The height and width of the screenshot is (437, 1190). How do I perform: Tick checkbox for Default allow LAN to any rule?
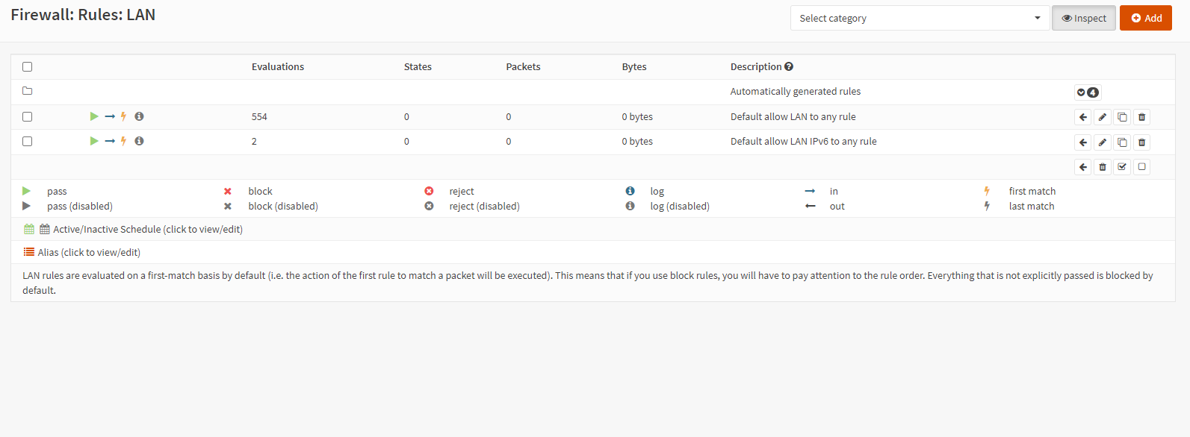(x=28, y=116)
